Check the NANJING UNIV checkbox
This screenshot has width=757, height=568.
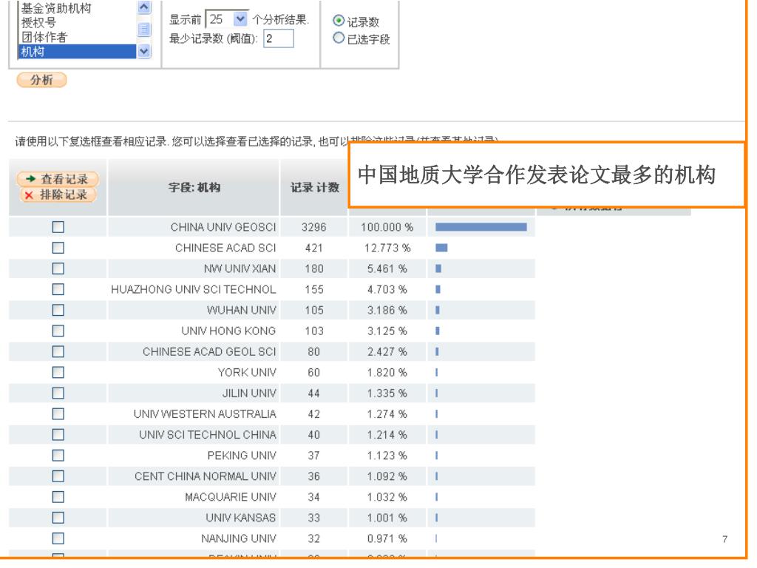(x=58, y=538)
